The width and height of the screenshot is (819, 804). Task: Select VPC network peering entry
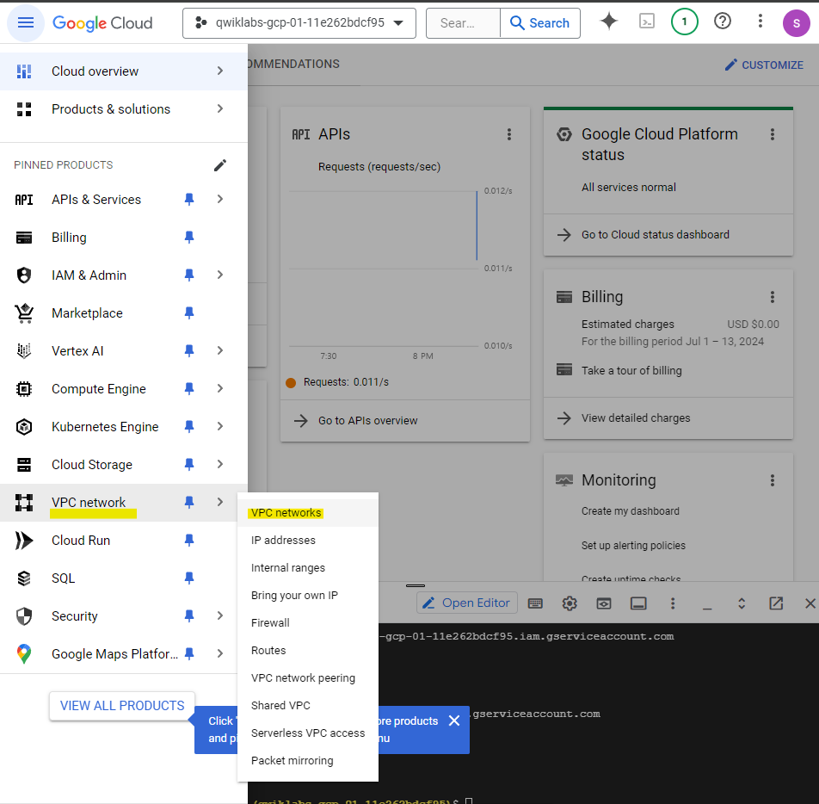(308, 678)
